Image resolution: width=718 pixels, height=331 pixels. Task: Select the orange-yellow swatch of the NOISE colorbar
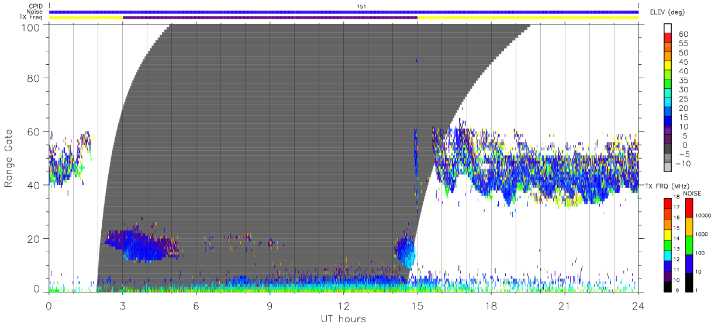(689, 227)
